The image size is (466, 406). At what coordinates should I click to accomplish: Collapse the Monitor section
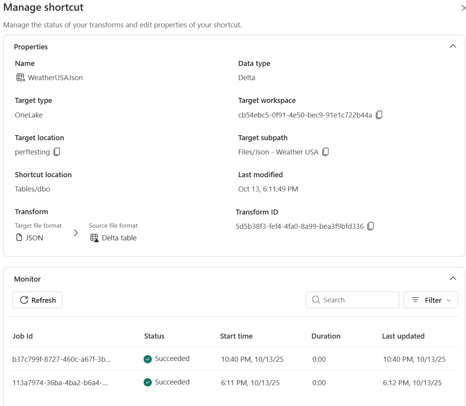[453, 278]
